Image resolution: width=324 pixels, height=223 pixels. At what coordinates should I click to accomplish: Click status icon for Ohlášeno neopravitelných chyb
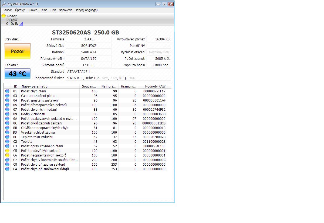(7, 128)
